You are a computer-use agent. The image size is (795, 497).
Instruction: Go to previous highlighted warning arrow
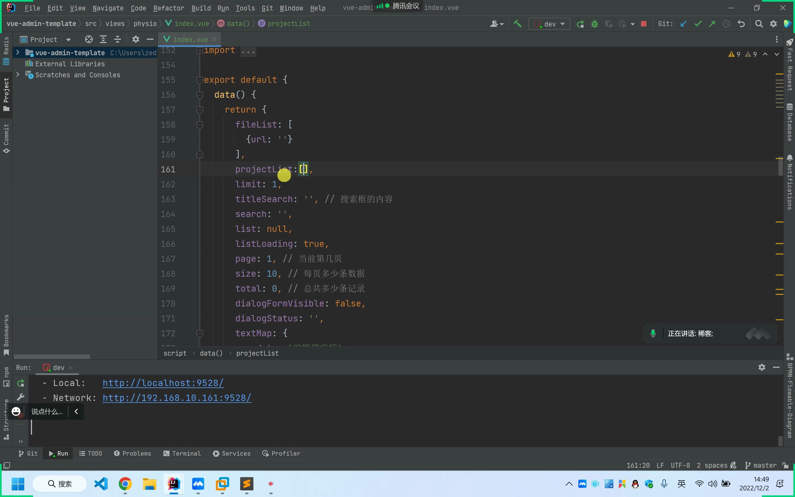[765, 54]
